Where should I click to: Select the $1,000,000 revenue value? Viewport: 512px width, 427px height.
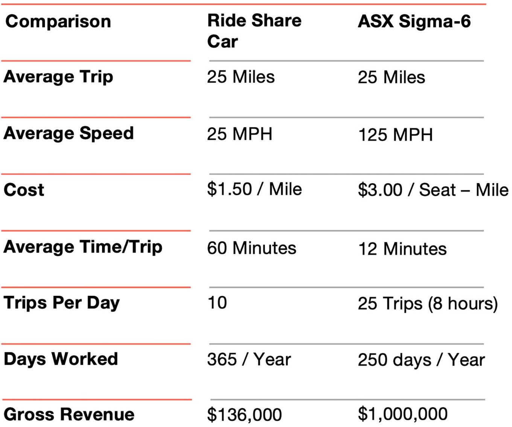coord(403,414)
